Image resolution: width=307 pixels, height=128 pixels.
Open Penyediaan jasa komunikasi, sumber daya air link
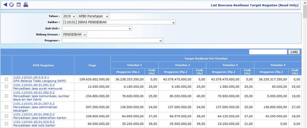point(41,96)
